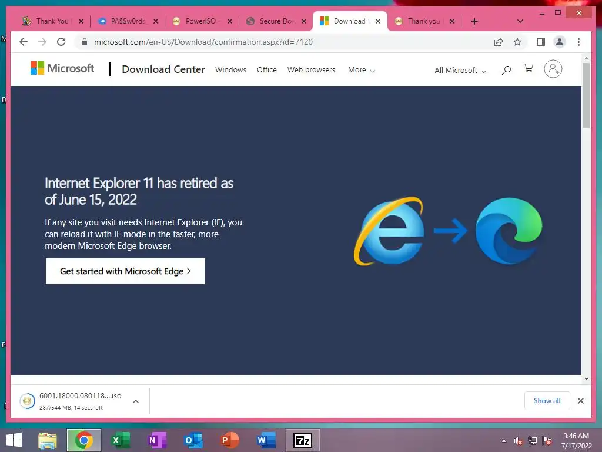Bookmark this page with the star
The image size is (602, 452).
click(517, 42)
